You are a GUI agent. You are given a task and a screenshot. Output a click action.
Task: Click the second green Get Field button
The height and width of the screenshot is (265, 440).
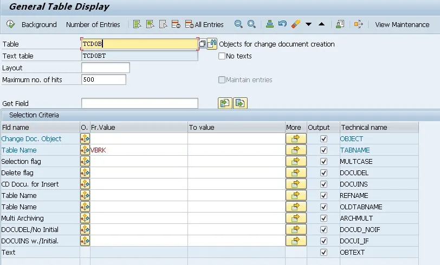[240, 103]
